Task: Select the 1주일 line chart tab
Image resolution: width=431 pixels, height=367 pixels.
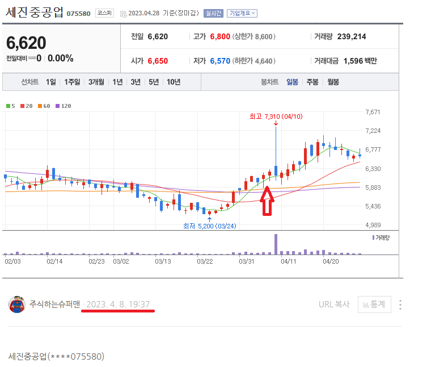Action: 72,82
